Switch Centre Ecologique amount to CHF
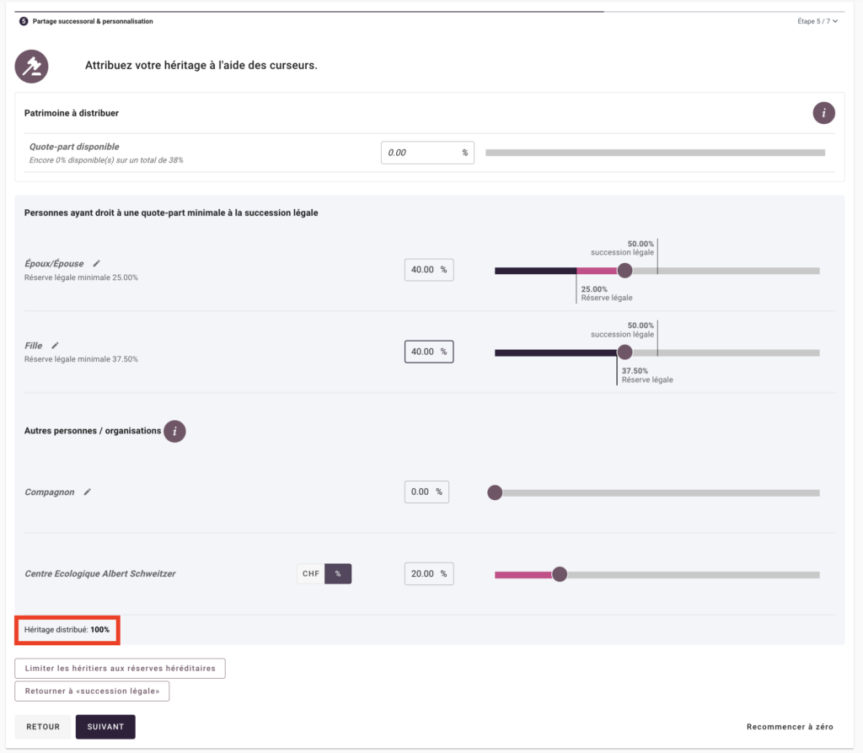The width and height of the screenshot is (863, 753). pos(310,573)
